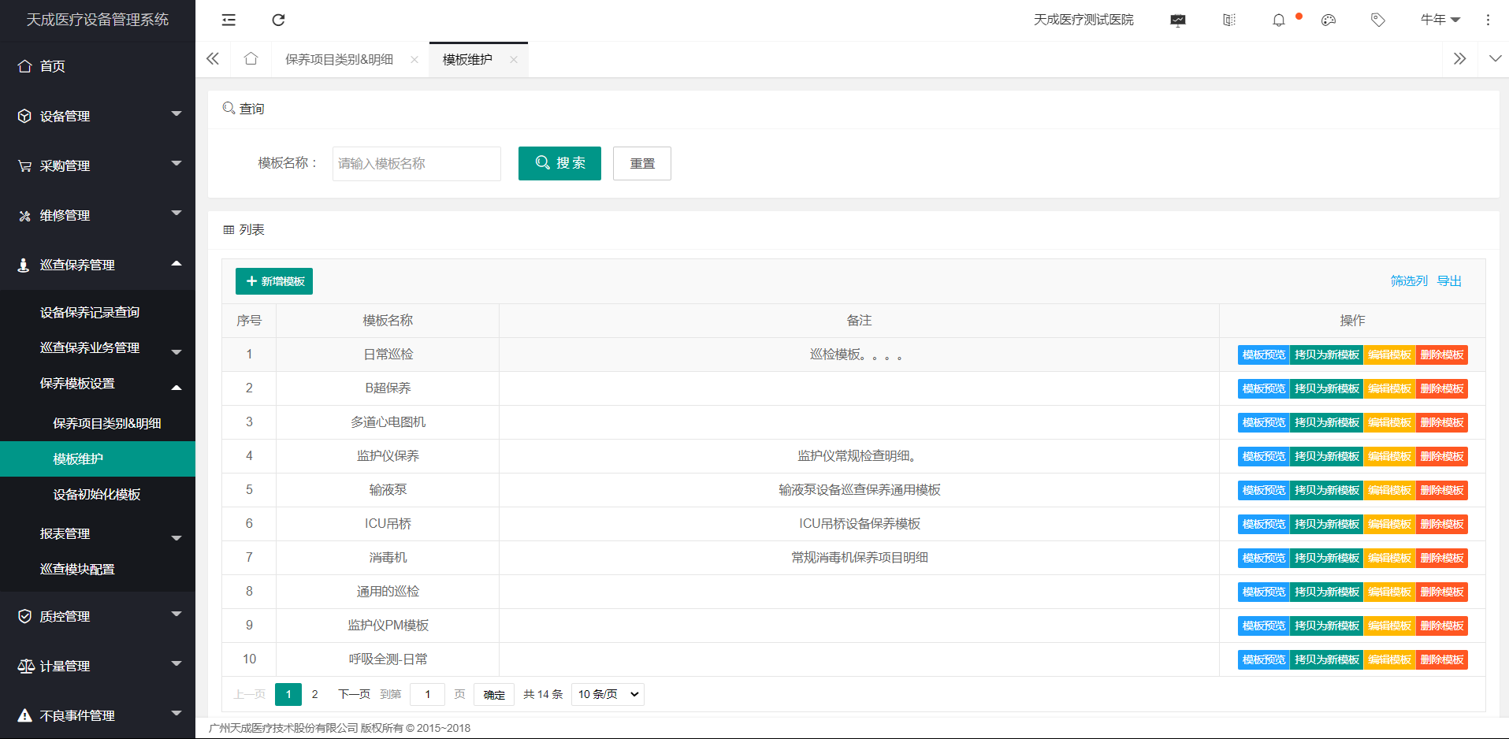Click the 搜索 button
Screen dimensions: 1509x739
(559, 163)
